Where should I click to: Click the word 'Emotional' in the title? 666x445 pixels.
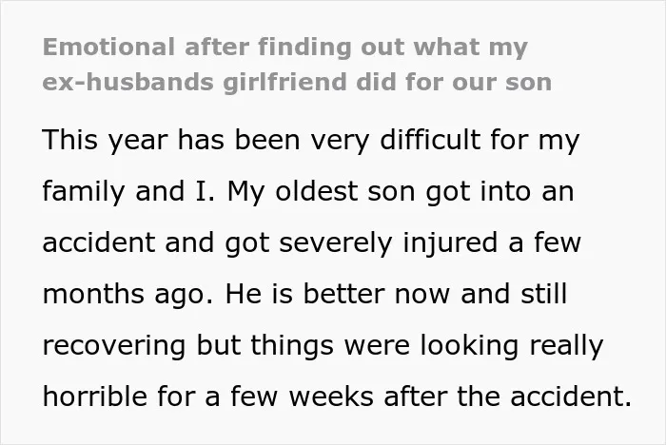click(x=108, y=47)
